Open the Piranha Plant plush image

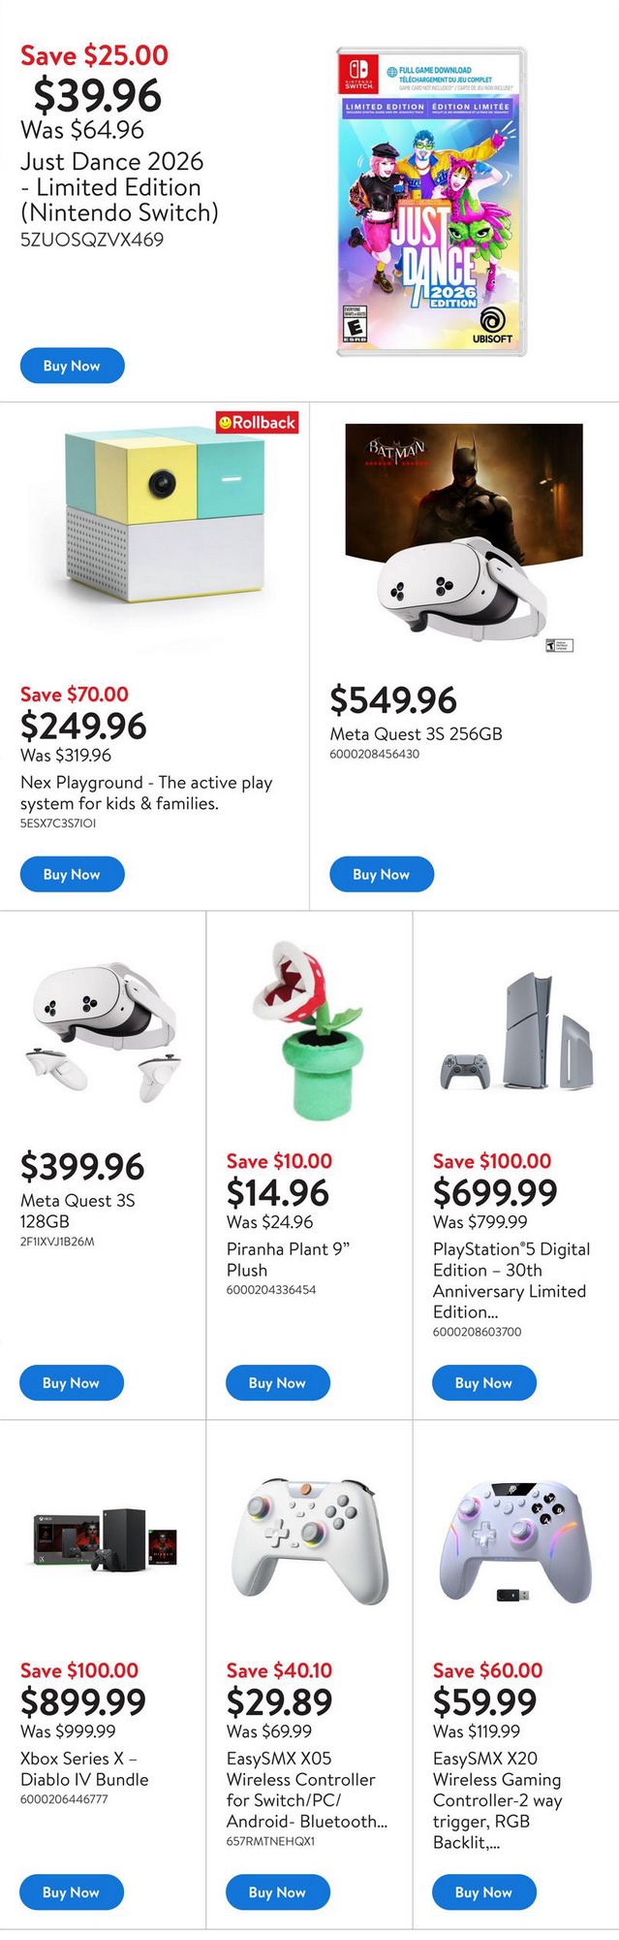point(307,1029)
